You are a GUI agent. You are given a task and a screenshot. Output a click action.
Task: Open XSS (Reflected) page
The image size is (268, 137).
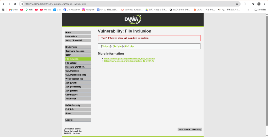[78, 87]
